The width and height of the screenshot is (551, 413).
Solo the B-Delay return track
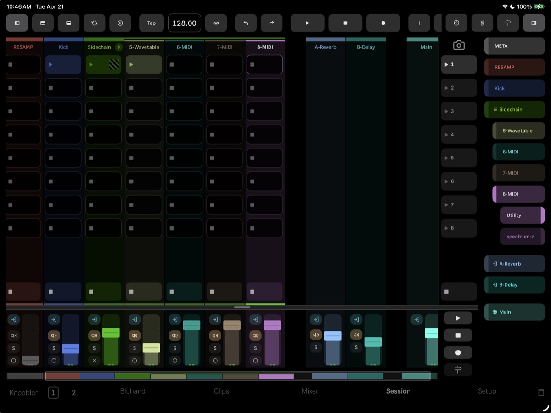tap(356, 348)
